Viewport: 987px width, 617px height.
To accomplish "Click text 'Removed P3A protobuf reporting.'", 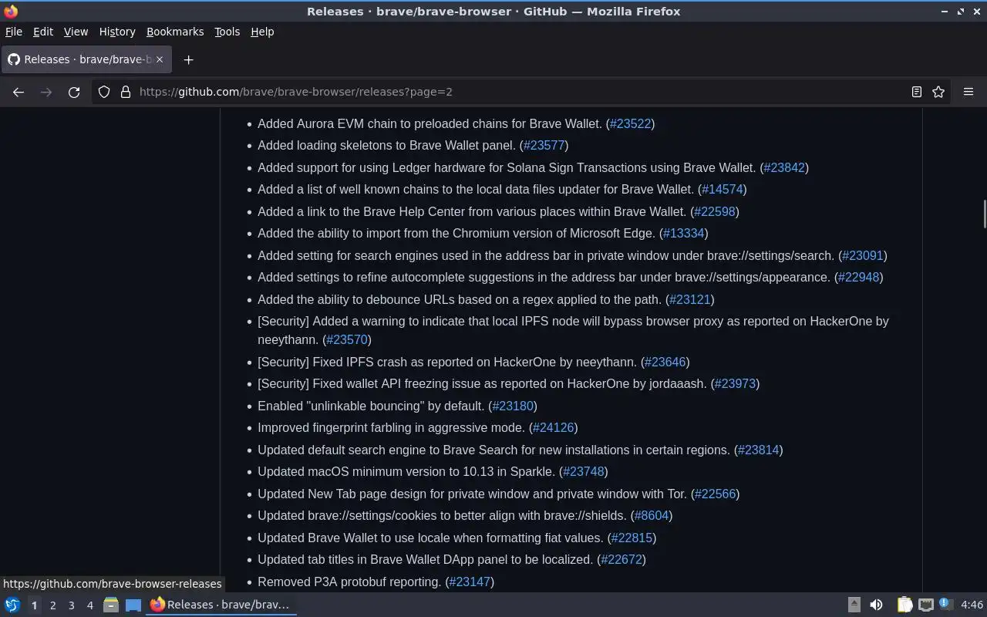I will (x=349, y=582).
